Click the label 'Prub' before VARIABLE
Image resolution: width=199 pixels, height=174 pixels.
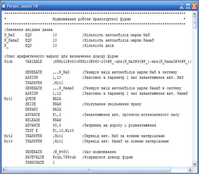coord(8,61)
